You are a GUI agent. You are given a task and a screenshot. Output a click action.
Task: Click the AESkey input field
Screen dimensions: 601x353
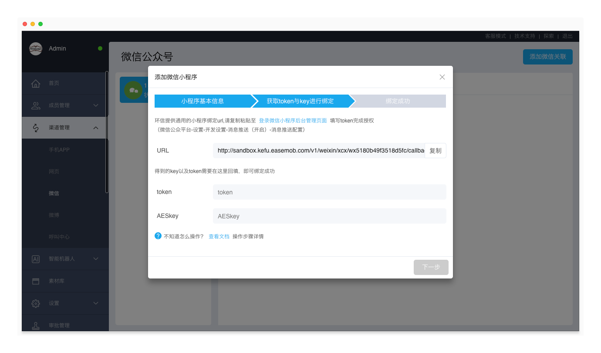pos(330,216)
